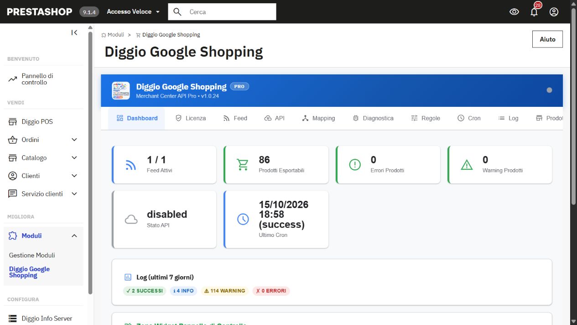Click the Diggio Google Shopping module logo
This screenshot has width=577, height=325.
121,90
